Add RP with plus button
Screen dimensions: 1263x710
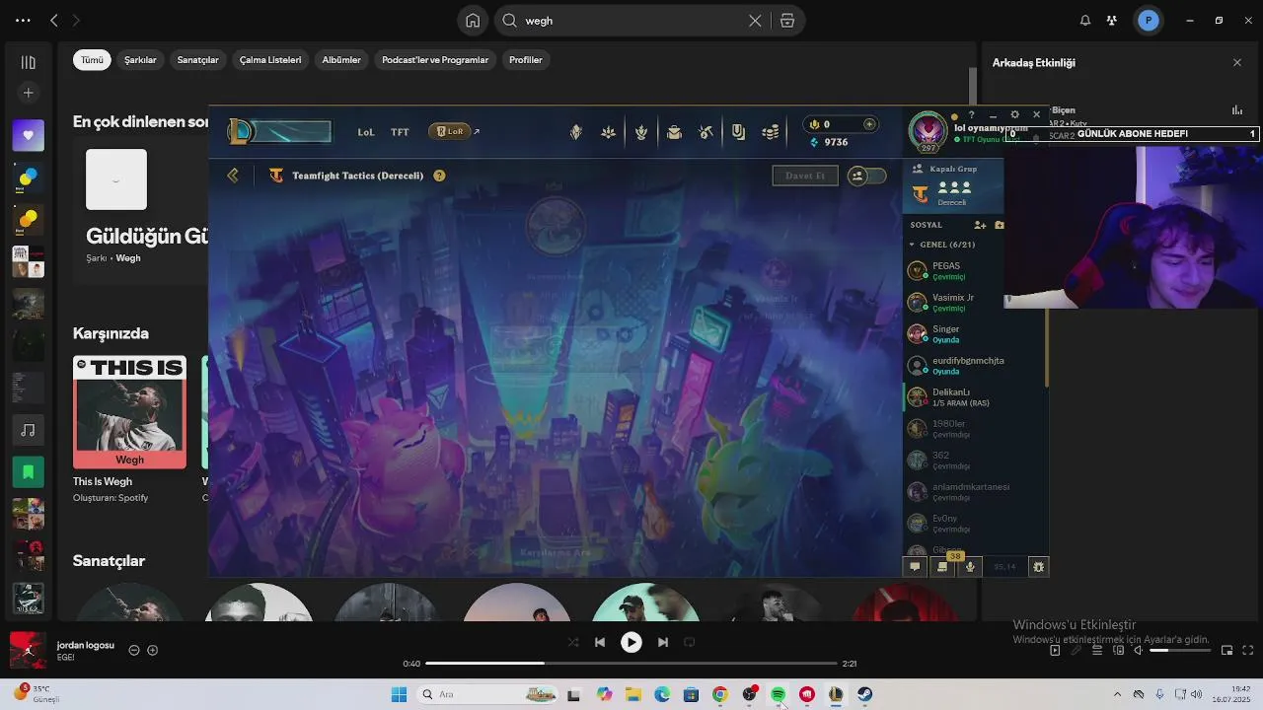click(x=869, y=124)
